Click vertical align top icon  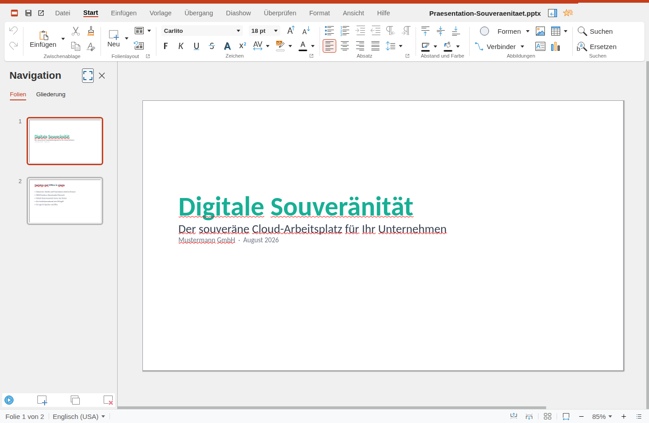pyautogui.click(x=425, y=31)
